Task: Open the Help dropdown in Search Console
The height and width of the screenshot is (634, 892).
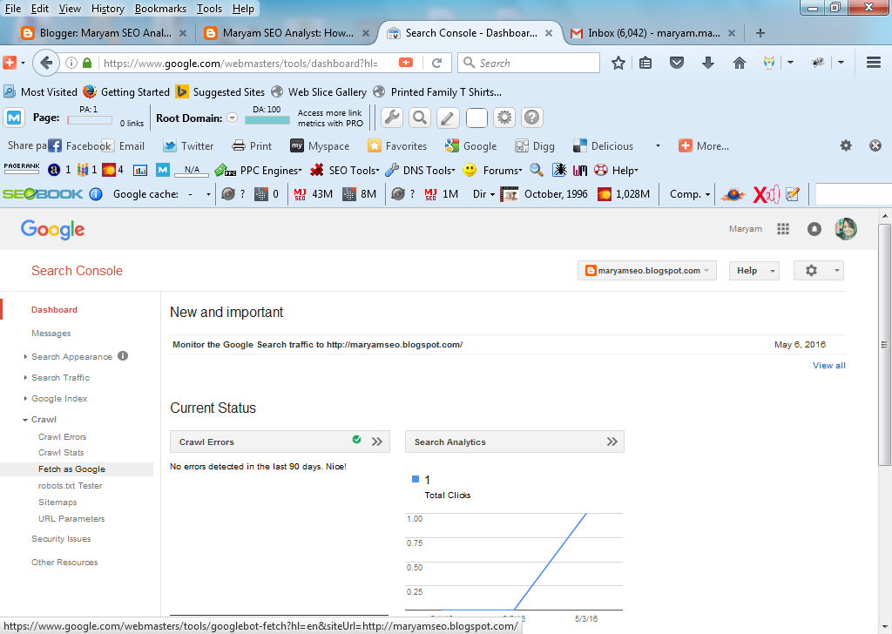Action: click(x=753, y=270)
